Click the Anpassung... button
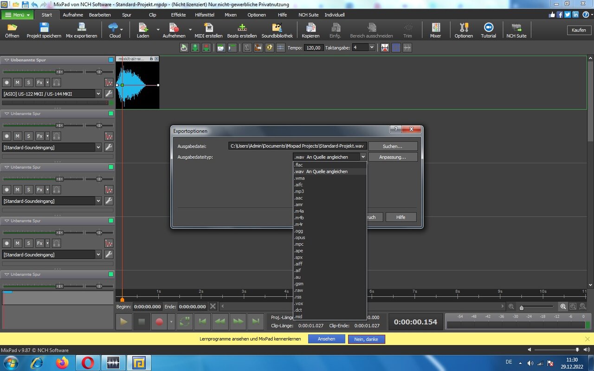 click(393, 157)
